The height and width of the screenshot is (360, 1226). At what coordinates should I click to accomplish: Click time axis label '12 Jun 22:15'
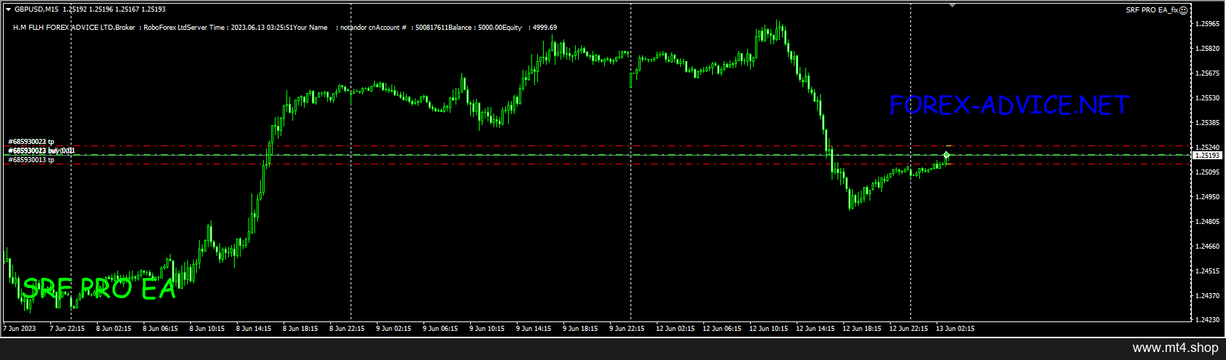[908, 329]
